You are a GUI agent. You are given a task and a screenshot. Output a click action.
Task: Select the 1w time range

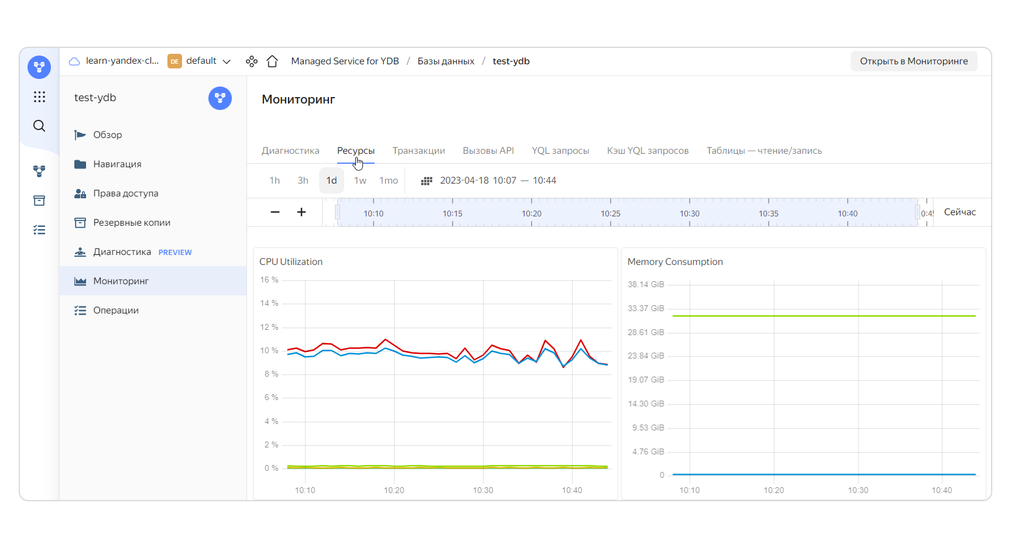tap(360, 181)
